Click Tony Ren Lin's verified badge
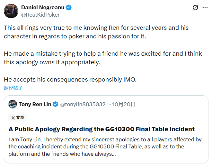The image size is (212, 166). tap(56, 104)
